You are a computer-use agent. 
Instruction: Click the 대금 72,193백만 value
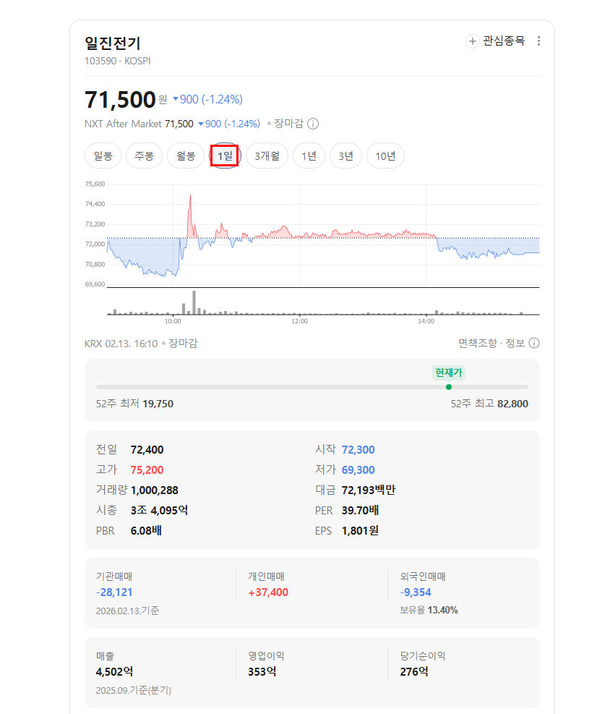369,490
